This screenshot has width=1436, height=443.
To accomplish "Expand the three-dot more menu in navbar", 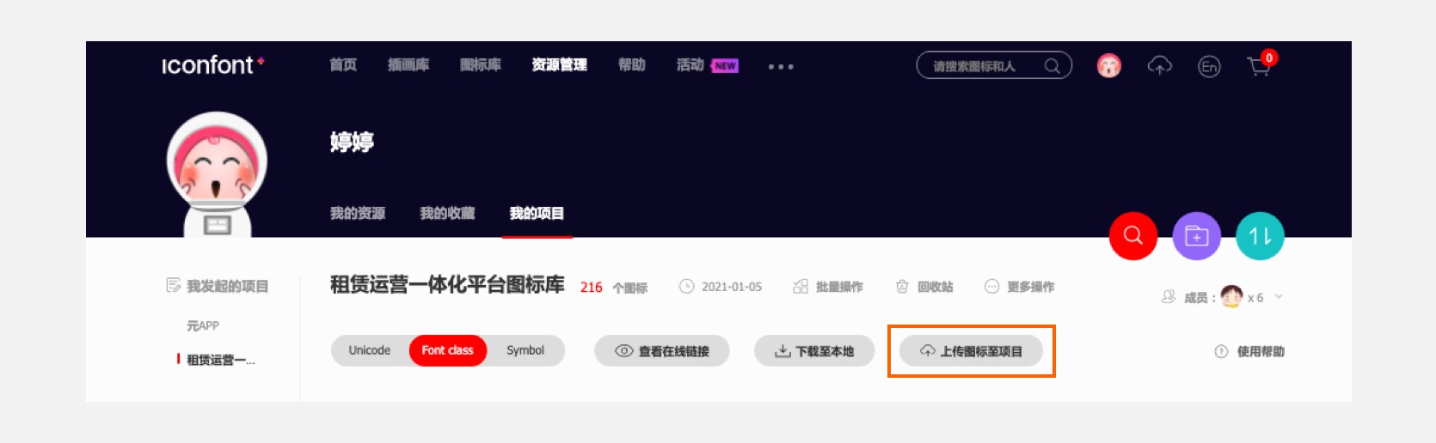I will coord(781,66).
